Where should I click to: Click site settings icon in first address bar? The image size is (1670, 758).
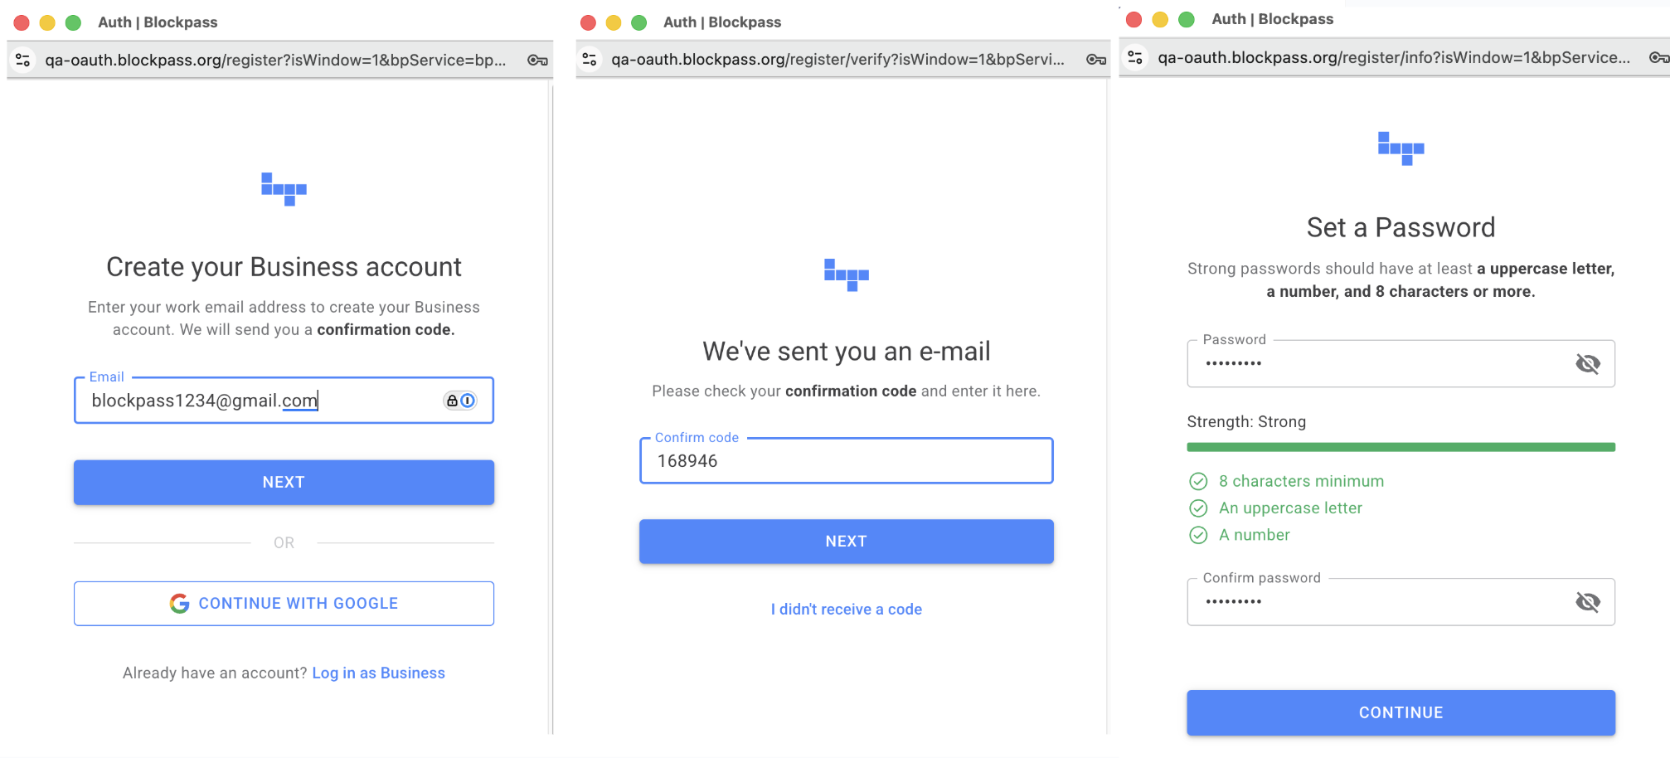point(23,60)
